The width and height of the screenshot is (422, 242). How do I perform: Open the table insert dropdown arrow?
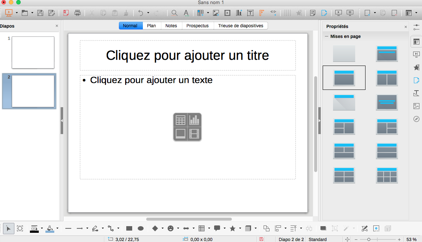208,13
